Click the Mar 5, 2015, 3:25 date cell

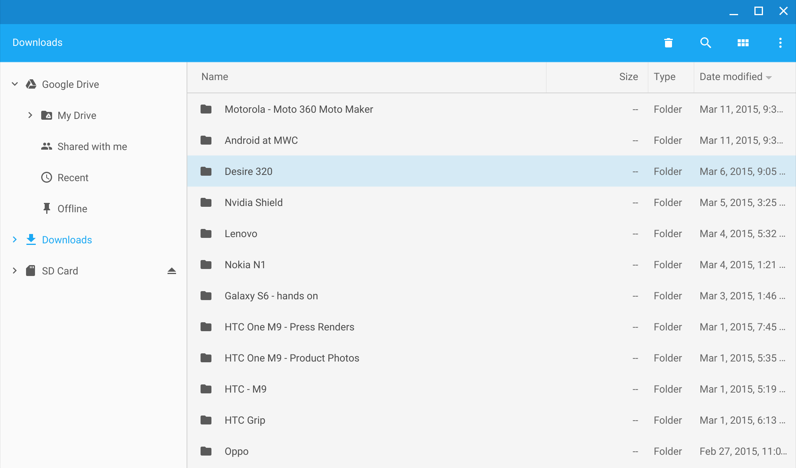tap(742, 203)
